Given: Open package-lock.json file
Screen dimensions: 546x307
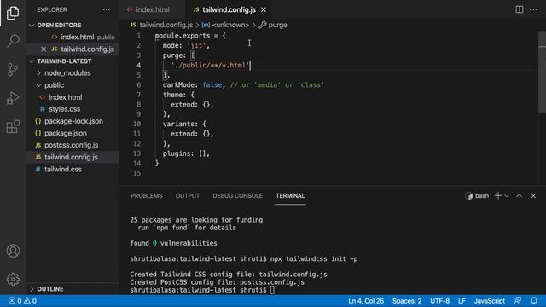Looking at the screenshot, I should click(x=73, y=121).
